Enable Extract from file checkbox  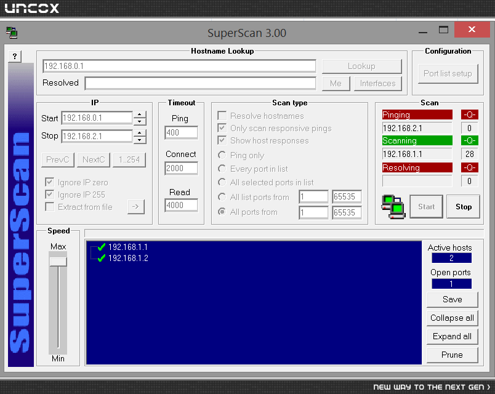[x=50, y=207]
